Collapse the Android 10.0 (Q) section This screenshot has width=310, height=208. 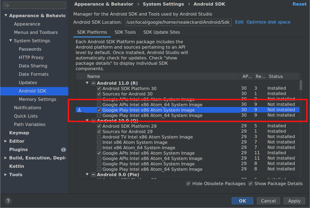click(87, 121)
